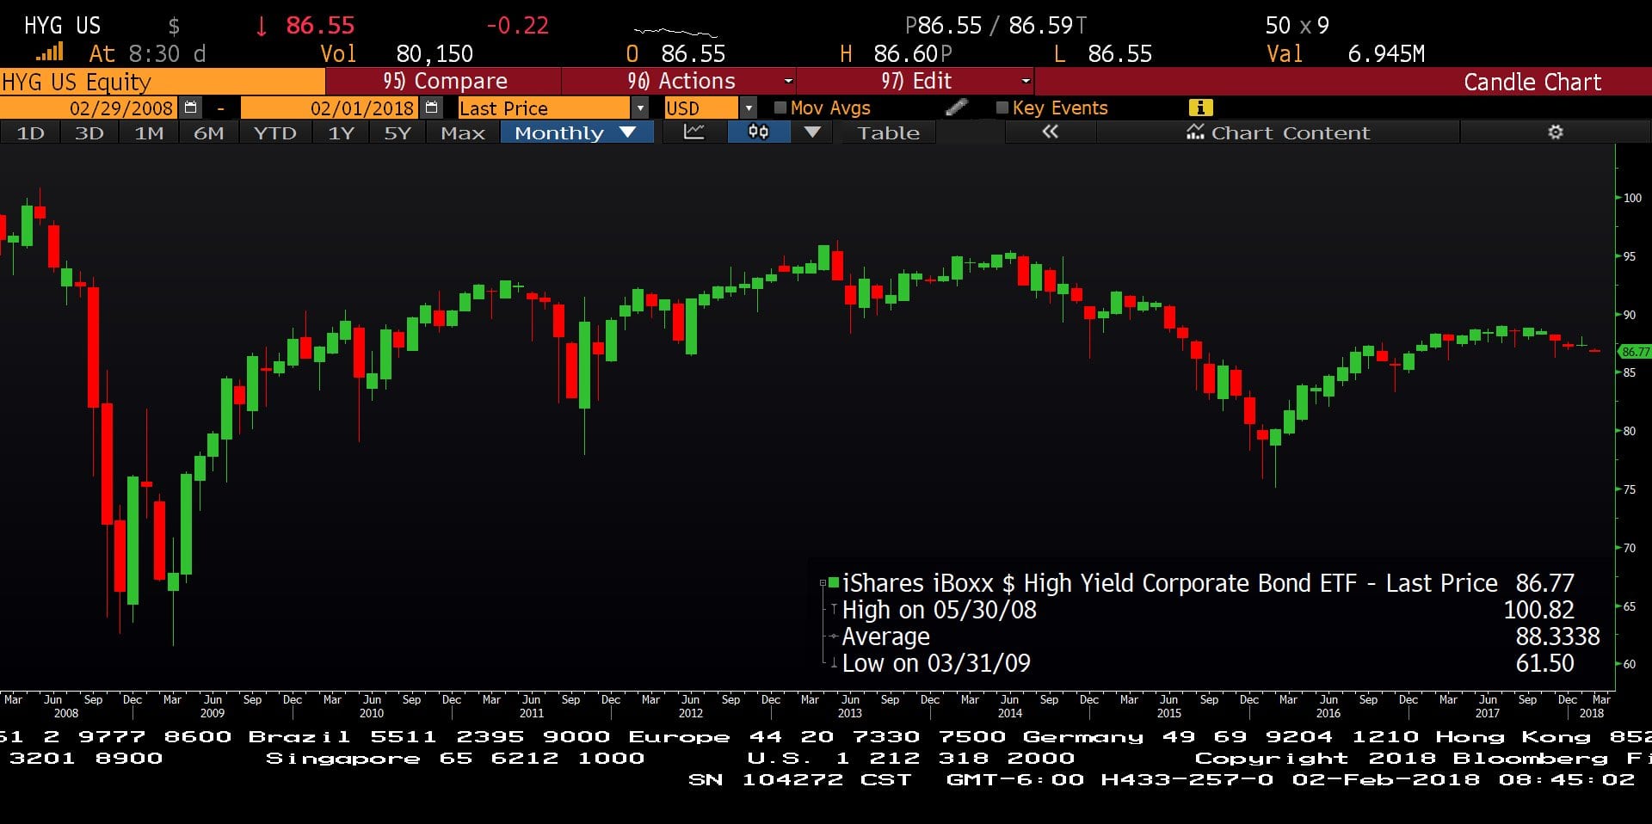Click the HYG US Equity security field
The height and width of the screenshot is (824, 1652).
163,82
